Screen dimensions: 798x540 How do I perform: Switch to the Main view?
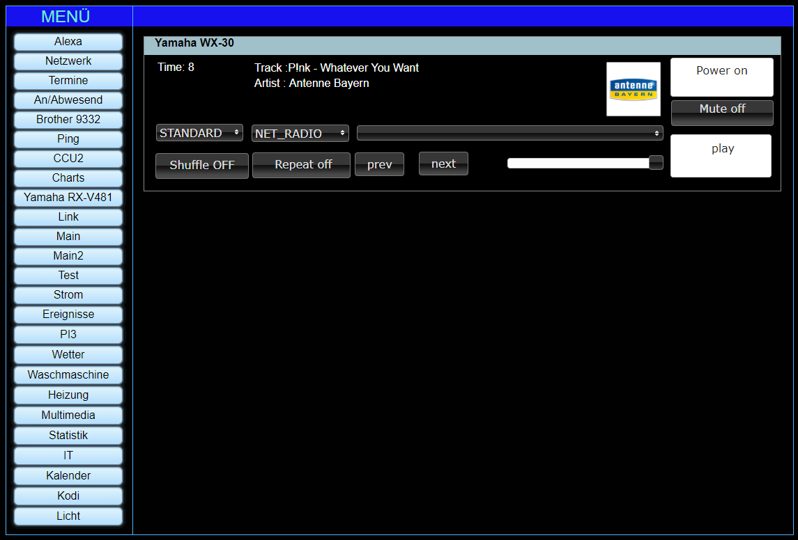pyautogui.click(x=68, y=237)
